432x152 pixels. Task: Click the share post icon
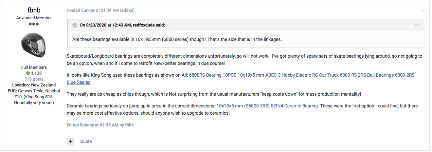click(x=423, y=10)
